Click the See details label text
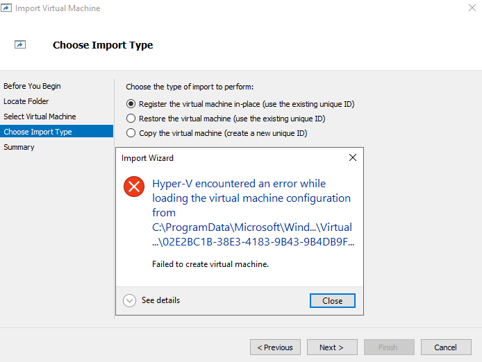Image resolution: width=482 pixels, height=362 pixels. tap(160, 300)
